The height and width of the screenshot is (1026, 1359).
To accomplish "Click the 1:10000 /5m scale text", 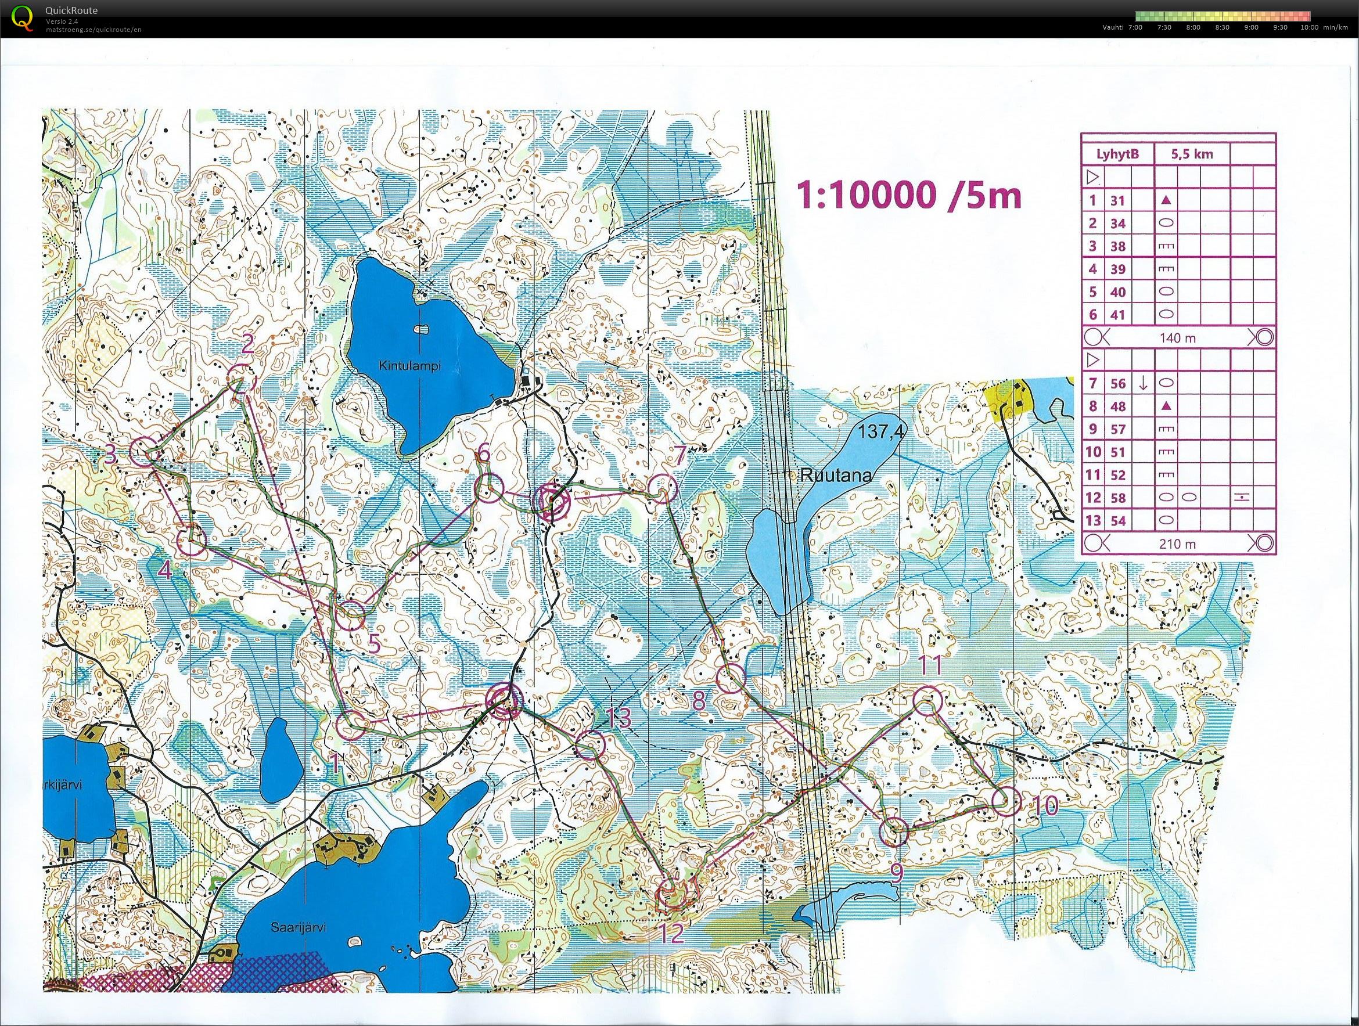I will [x=909, y=196].
